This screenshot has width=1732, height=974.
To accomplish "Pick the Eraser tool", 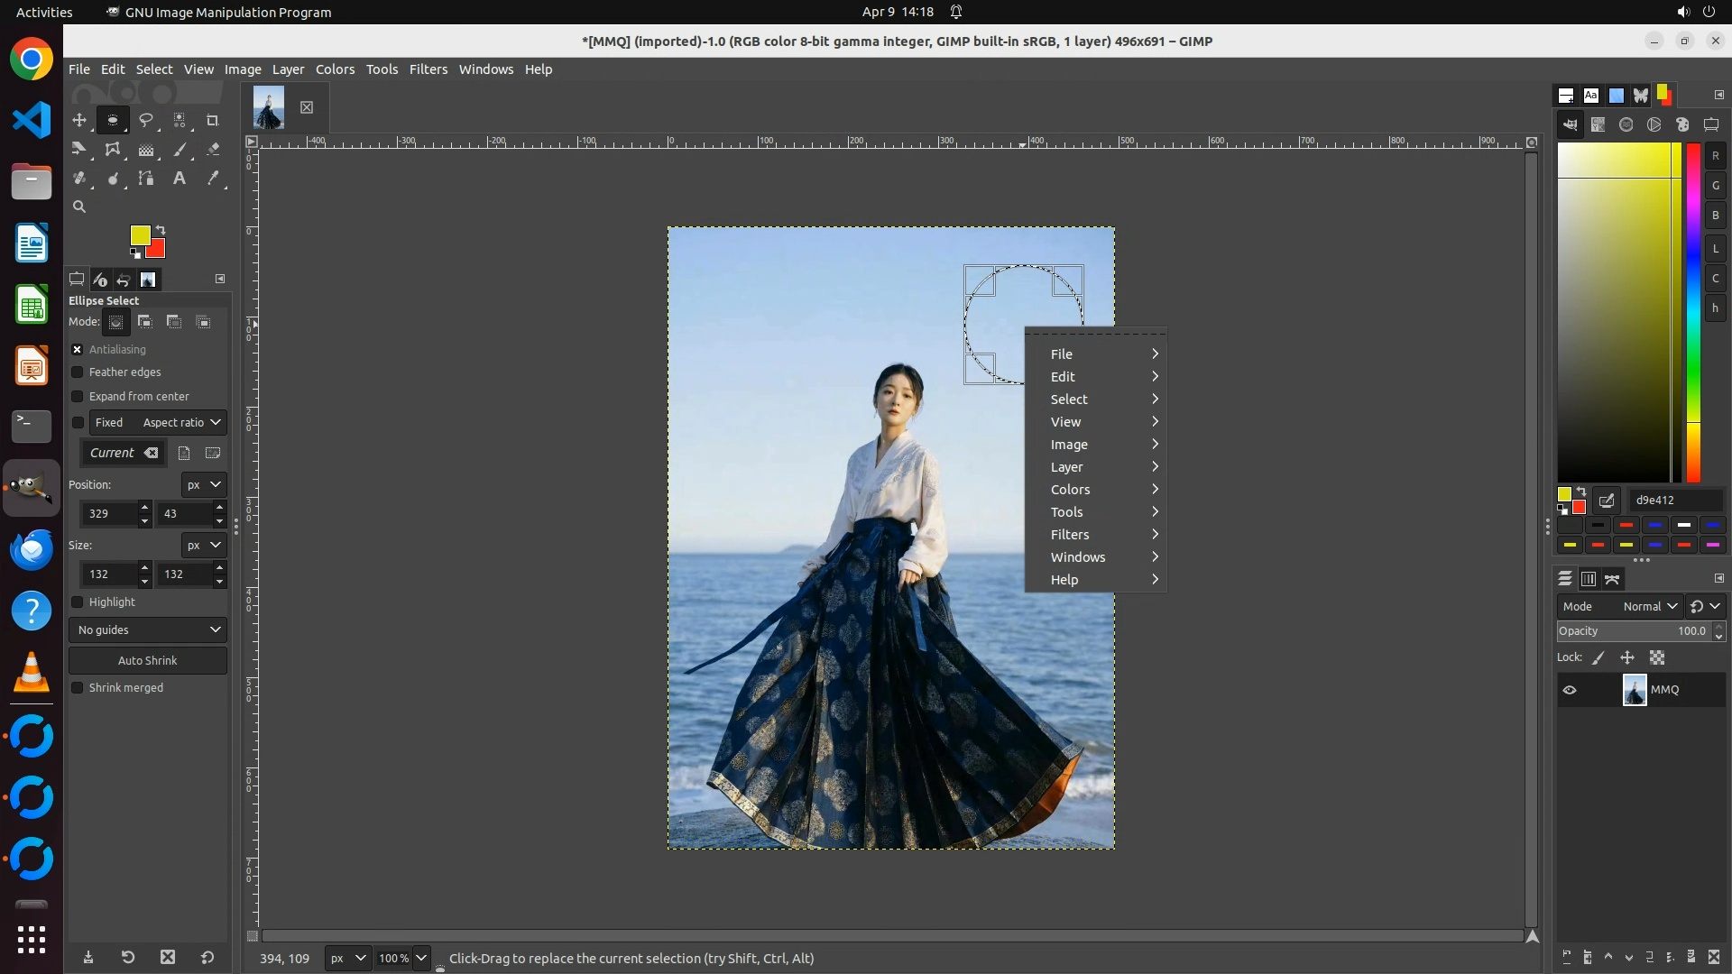I will pos(213,150).
